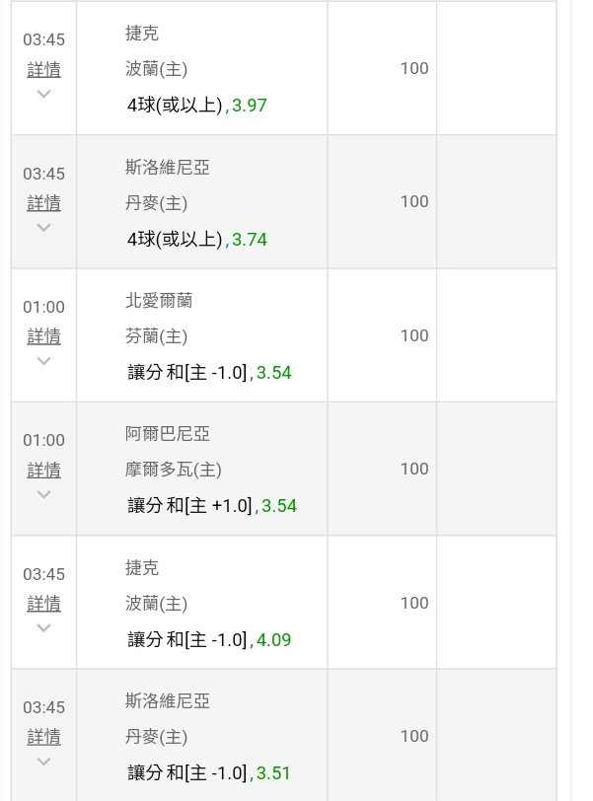The height and width of the screenshot is (801, 593).
Task: Select odds 3.51 for 丹麥 handicap draw
Action: point(273,773)
